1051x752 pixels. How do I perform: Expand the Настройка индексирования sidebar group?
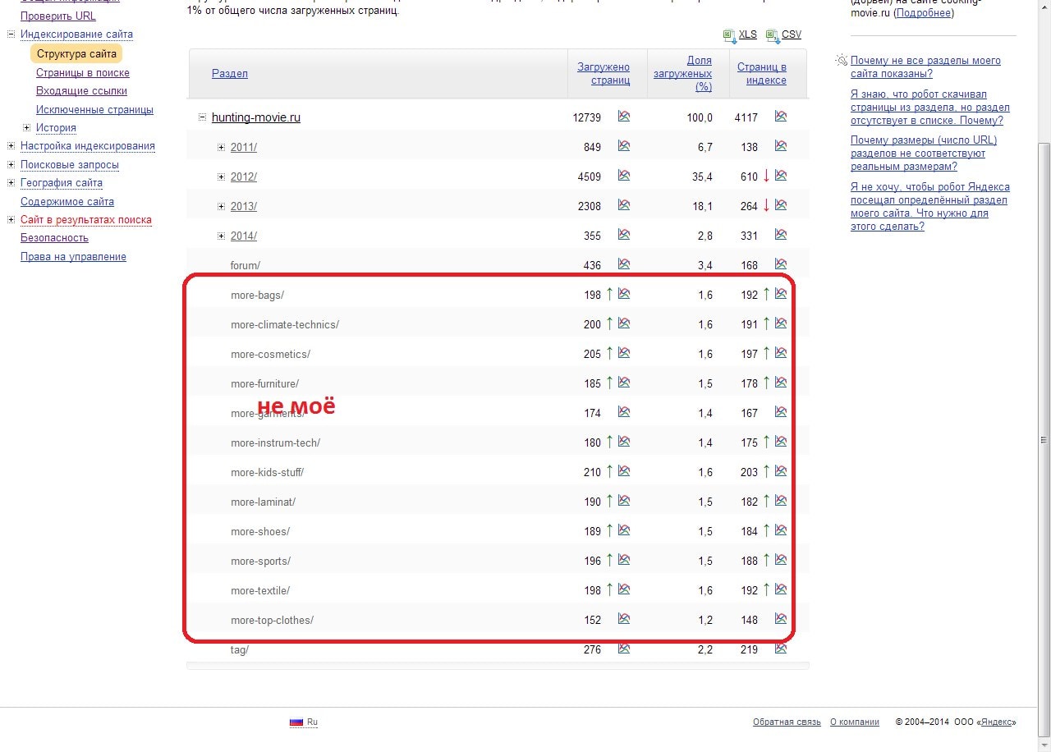click(x=11, y=146)
